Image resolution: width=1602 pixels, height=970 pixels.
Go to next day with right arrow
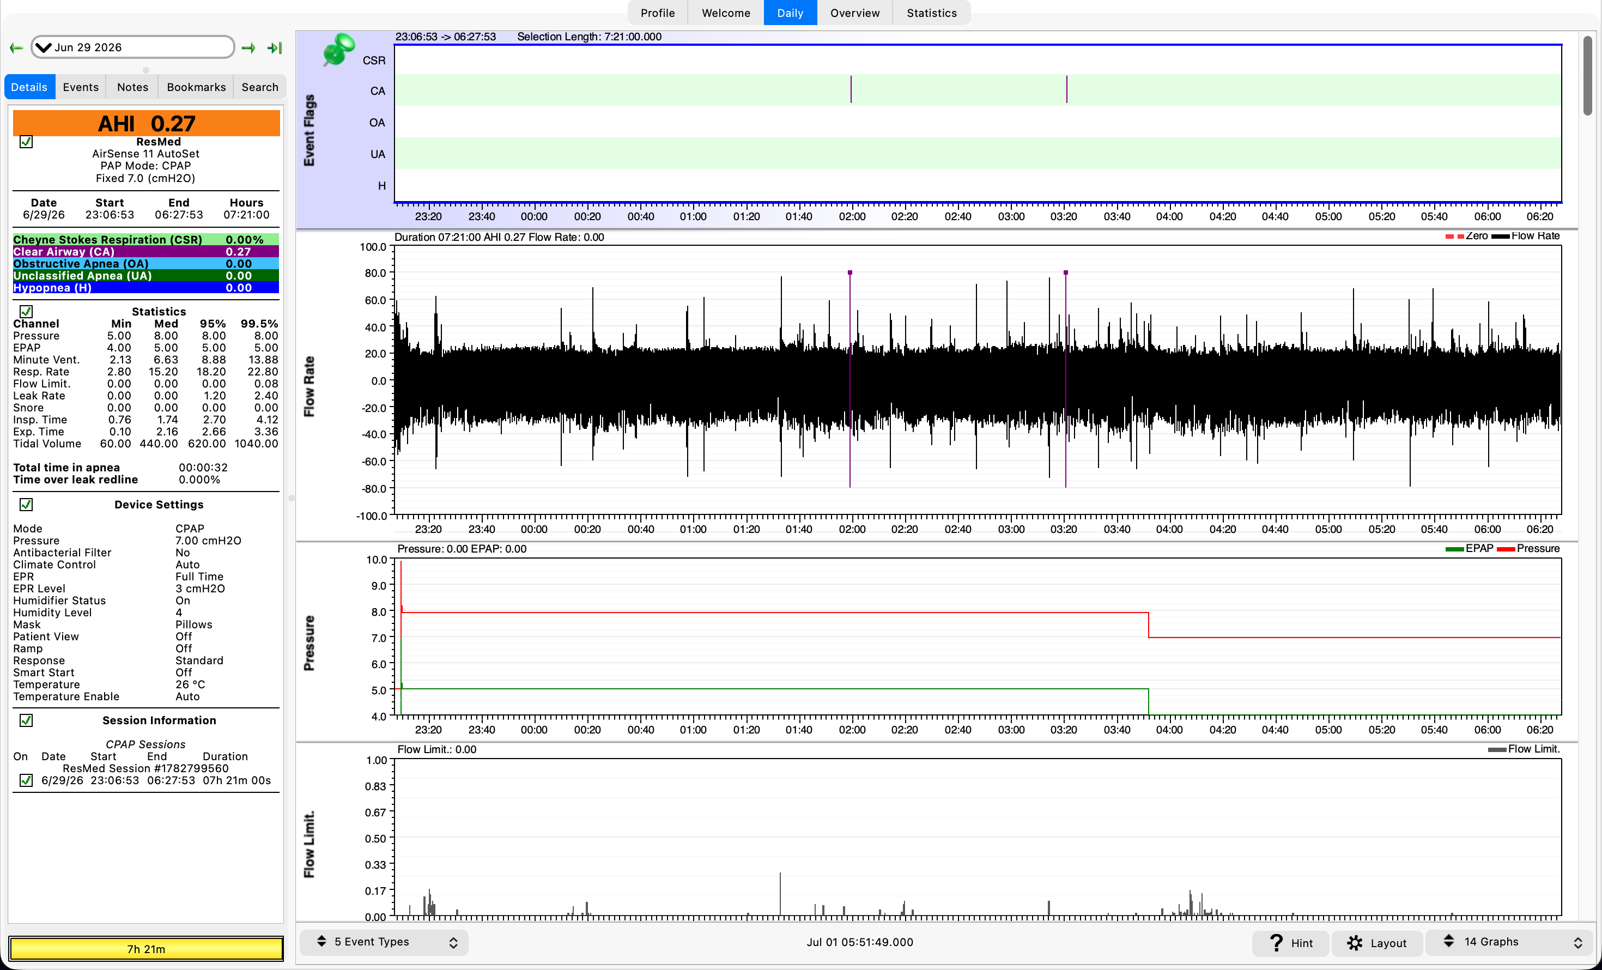(248, 47)
